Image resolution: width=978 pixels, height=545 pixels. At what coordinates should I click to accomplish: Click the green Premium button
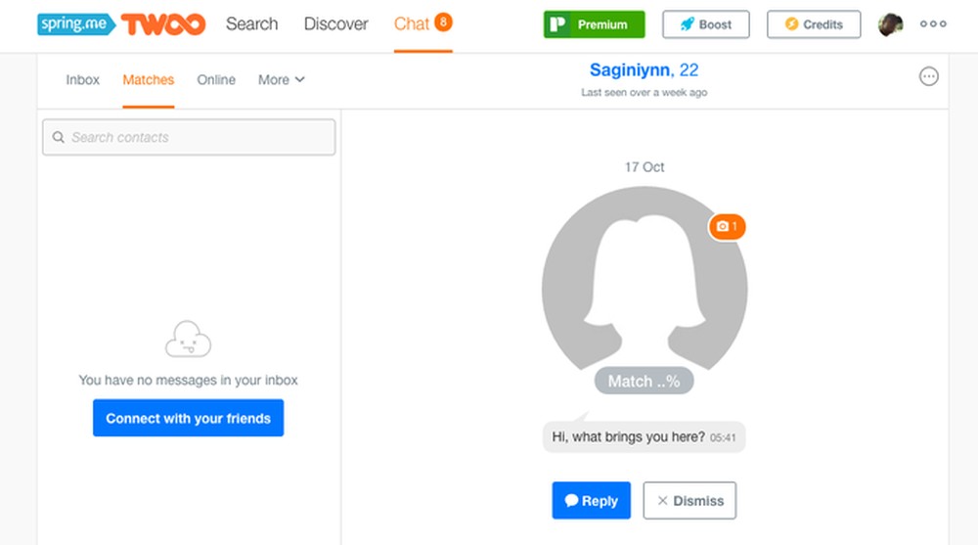tap(594, 24)
